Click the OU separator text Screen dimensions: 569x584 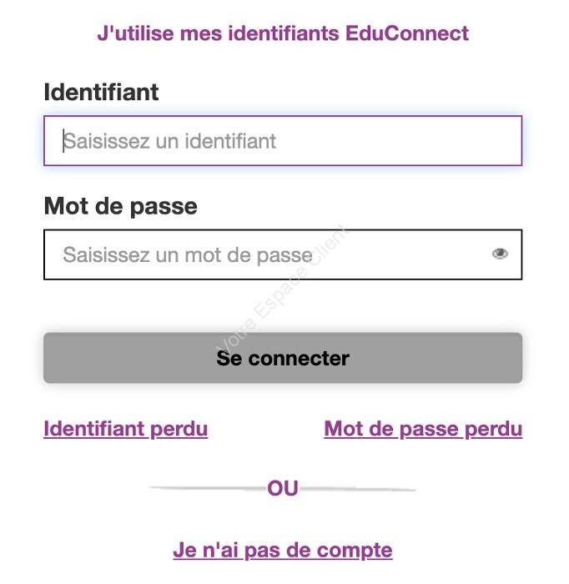coord(283,488)
